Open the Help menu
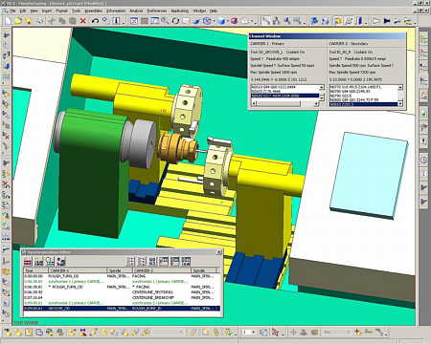 click(x=214, y=11)
